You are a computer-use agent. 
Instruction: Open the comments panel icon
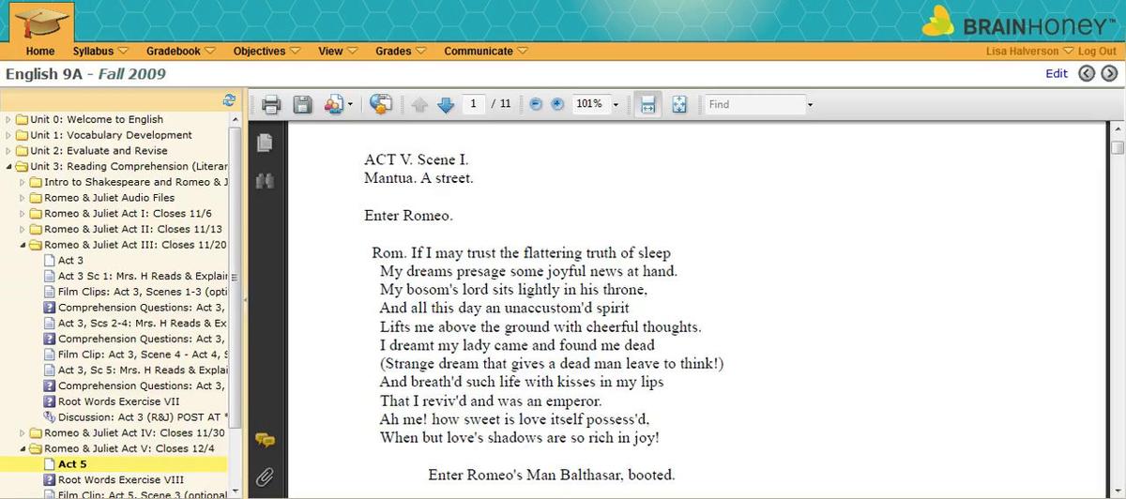pyautogui.click(x=265, y=439)
